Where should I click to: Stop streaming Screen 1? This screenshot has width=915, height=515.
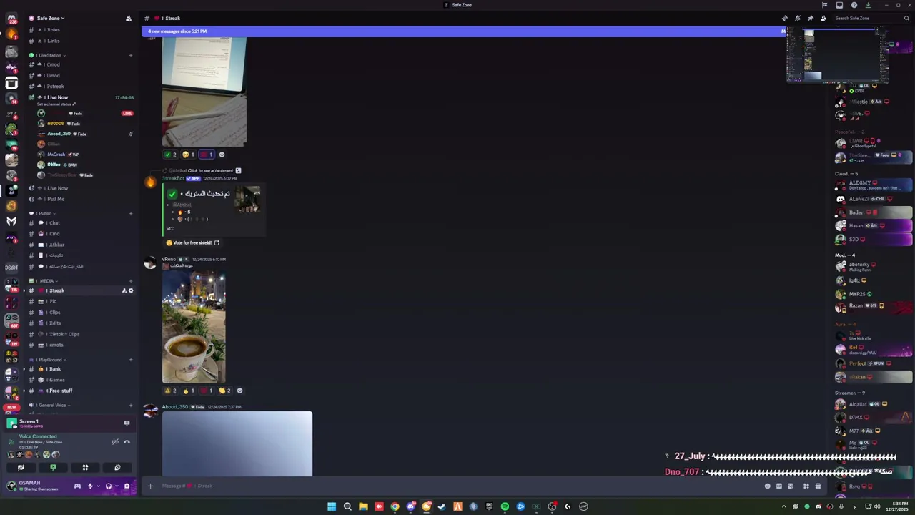tap(127, 423)
